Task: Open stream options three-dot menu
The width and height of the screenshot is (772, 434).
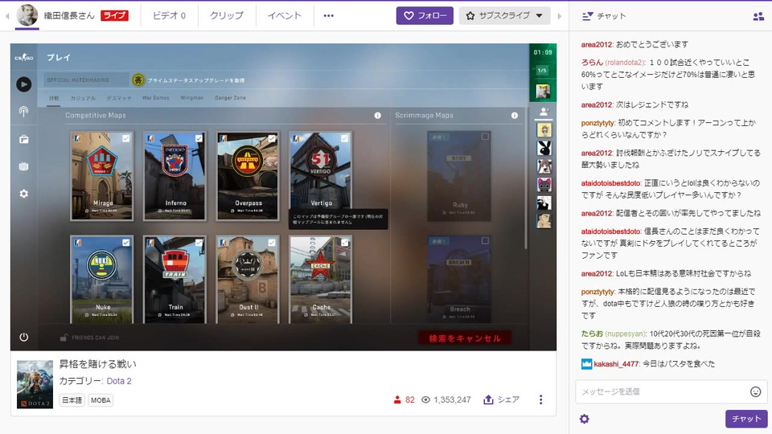Action: tap(540, 399)
